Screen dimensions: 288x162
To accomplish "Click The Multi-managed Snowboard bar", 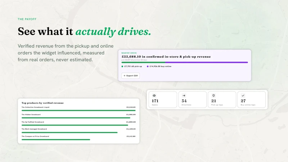I will click(x=69, y=132).
